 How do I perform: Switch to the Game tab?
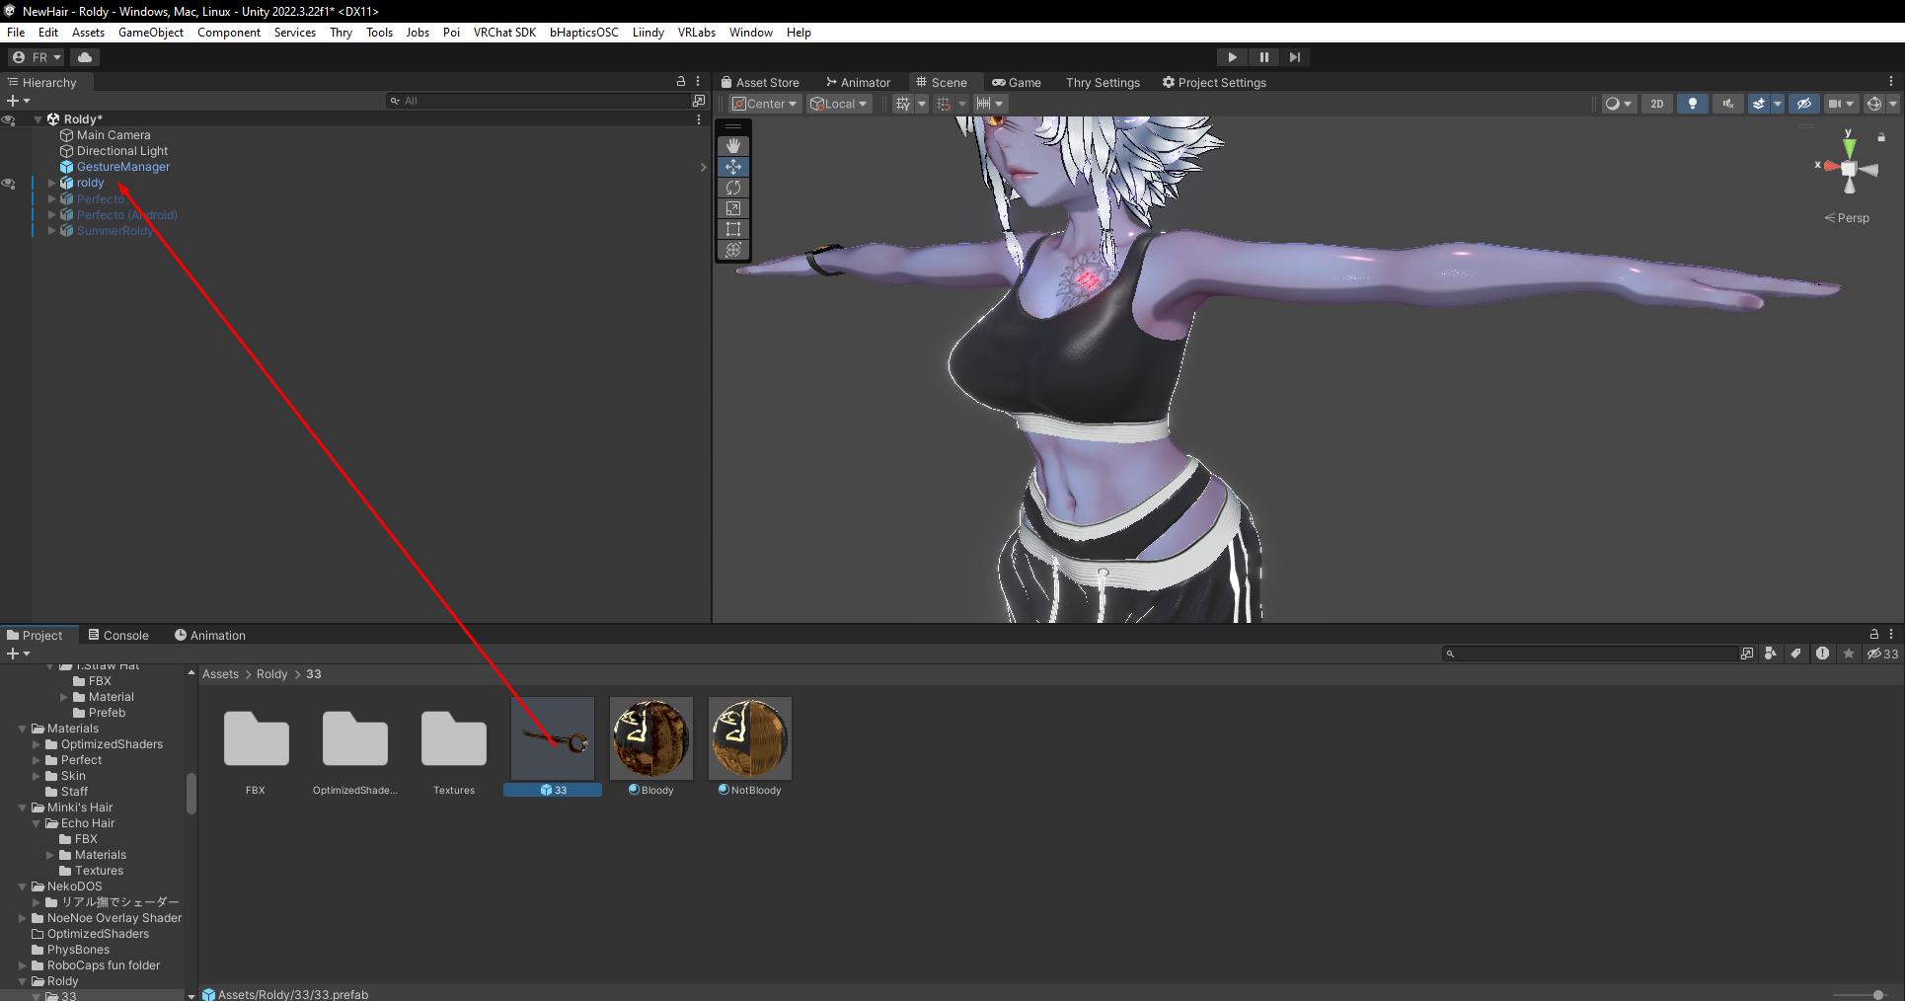[x=1017, y=83]
